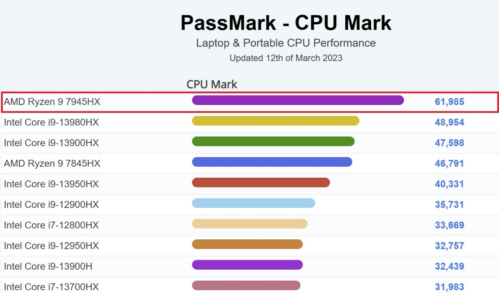Click the CPU Mark column header
The width and height of the screenshot is (499, 296).
tap(212, 84)
